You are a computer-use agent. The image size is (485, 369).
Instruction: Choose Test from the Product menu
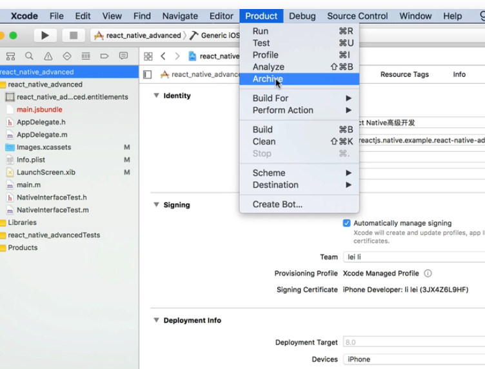point(299,43)
